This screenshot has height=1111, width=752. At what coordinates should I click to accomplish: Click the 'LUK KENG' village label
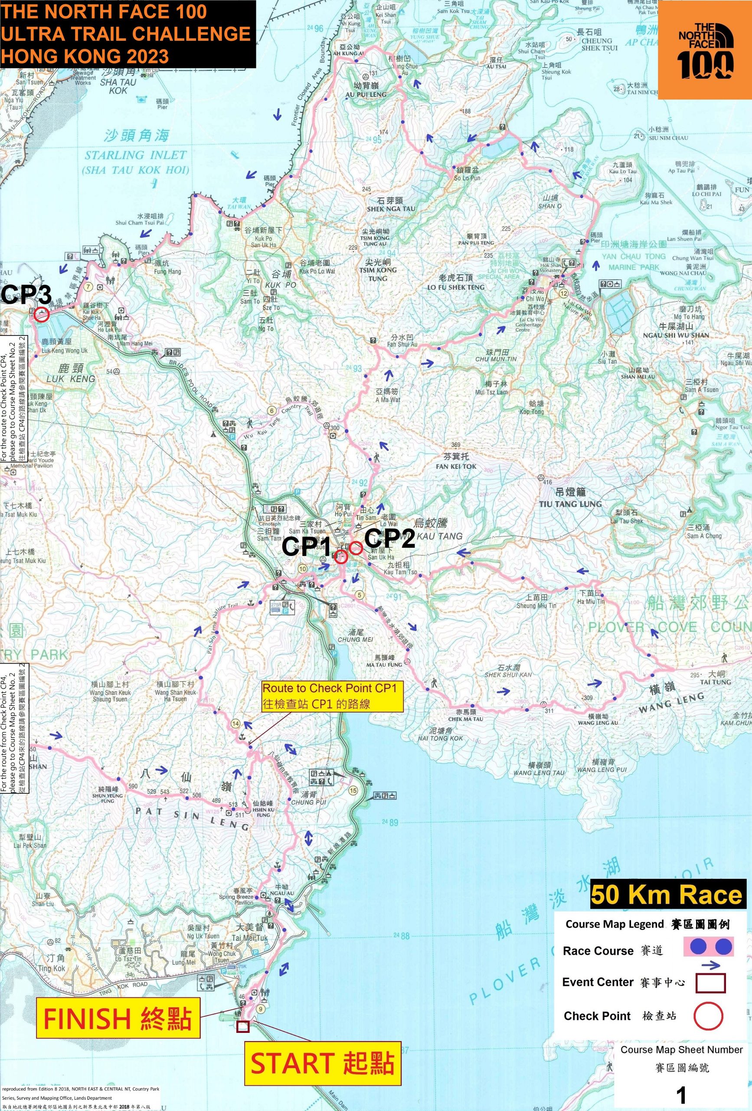[x=71, y=378]
